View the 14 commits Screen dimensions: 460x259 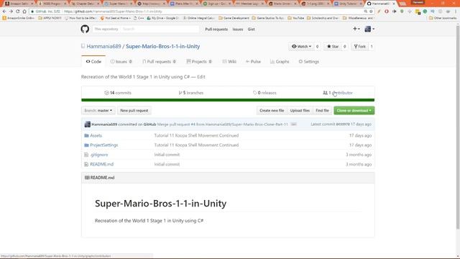click(118, 93)
